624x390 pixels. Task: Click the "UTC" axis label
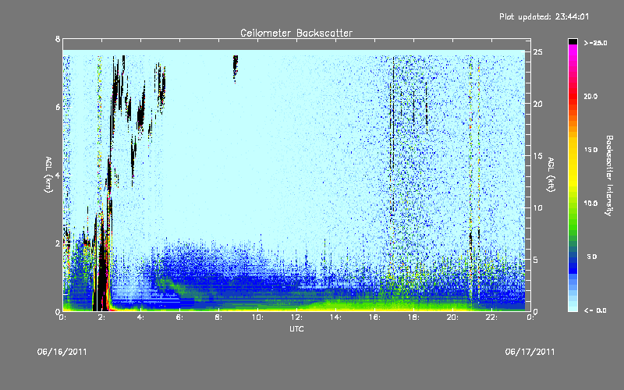(x=296, y=328)
